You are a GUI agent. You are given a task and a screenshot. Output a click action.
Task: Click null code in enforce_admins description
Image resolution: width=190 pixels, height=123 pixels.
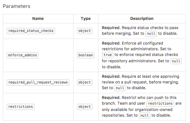[x=176, y=61]
